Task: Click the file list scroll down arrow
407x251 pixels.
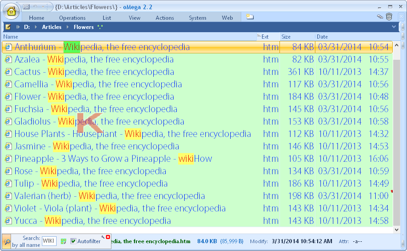Action: tap(396, 229)
